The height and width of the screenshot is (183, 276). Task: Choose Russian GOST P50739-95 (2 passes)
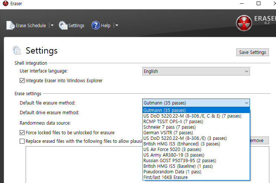196,161
